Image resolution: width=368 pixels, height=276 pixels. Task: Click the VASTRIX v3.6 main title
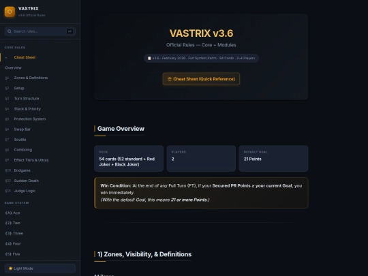point(201,33)
